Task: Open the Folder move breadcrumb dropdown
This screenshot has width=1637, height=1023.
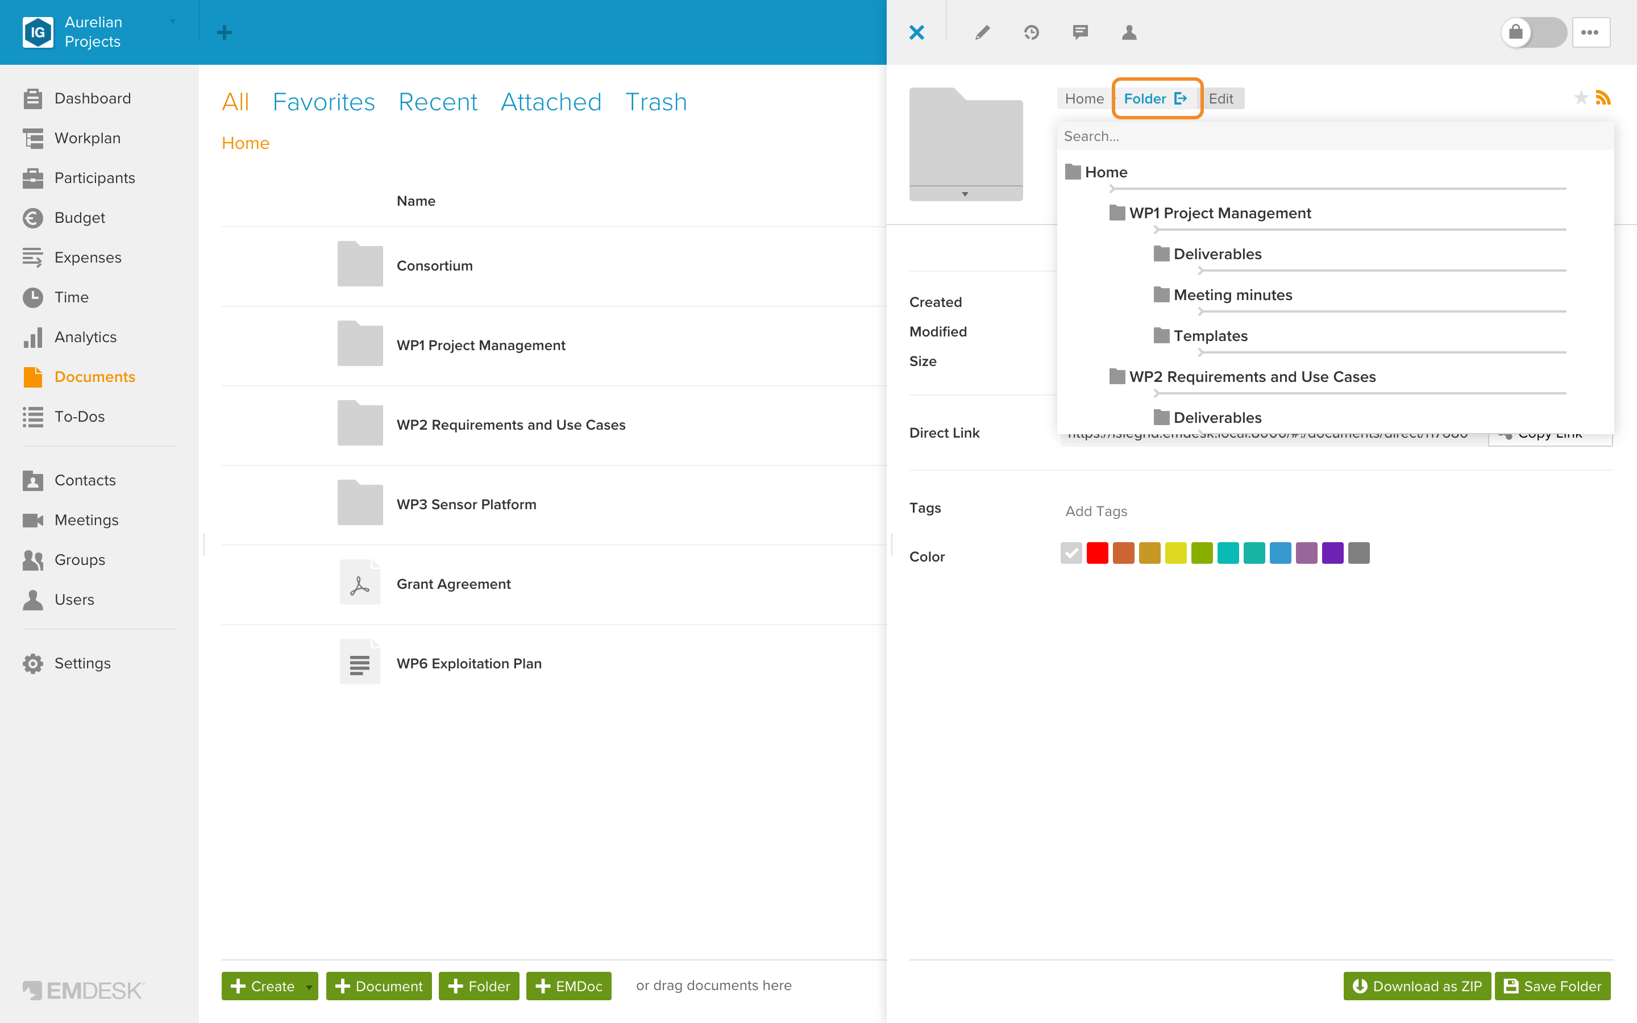Action: click(x=1156, y=99)
